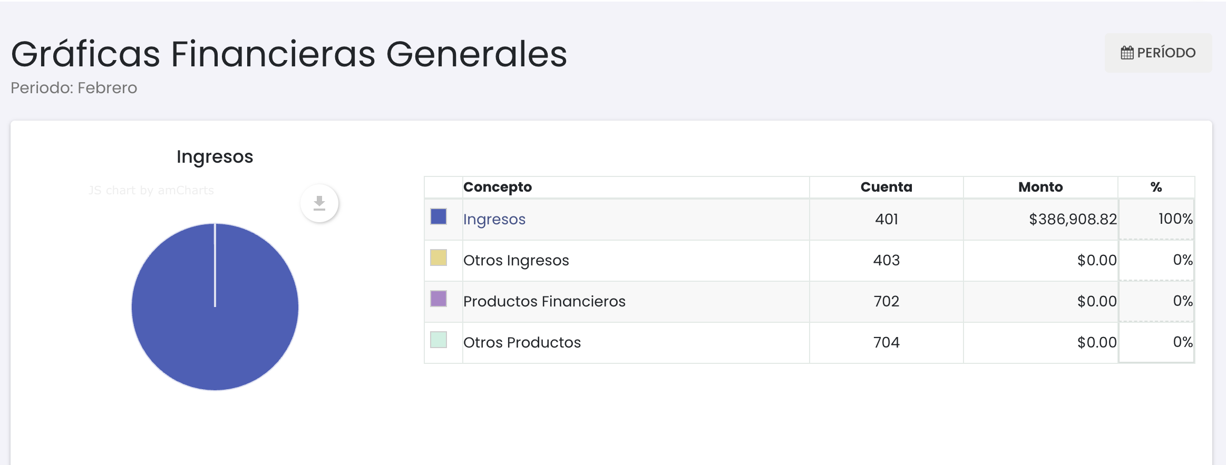Screen dimensions: 1226x465
Task: Click account number 401 cell
Action: point(886,219)
